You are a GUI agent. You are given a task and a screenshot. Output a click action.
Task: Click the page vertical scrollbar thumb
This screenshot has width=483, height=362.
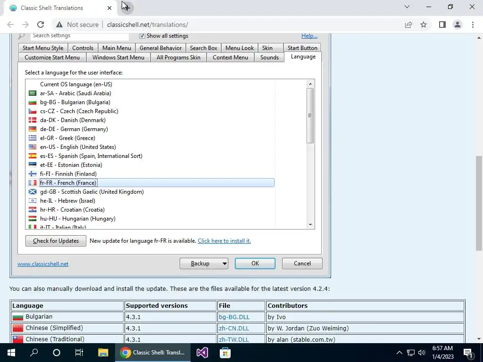[479, 203]
